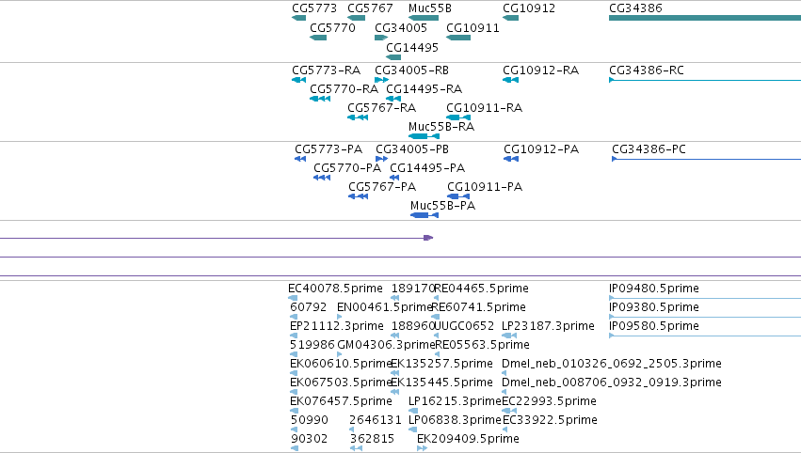Select the CG34386 gene label
The width and height of the screenshot is (801, 453).
point(635,8)
